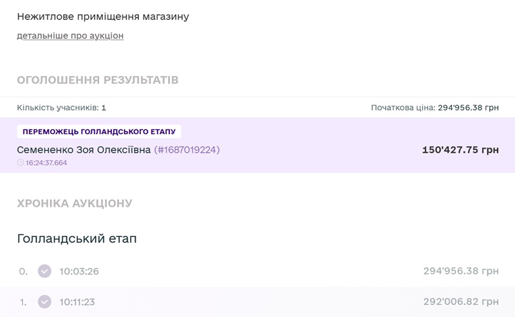Open the 'детальніше про аукціон' link
This screenshot has height=317, width=515.
click(x=70, y=36)
